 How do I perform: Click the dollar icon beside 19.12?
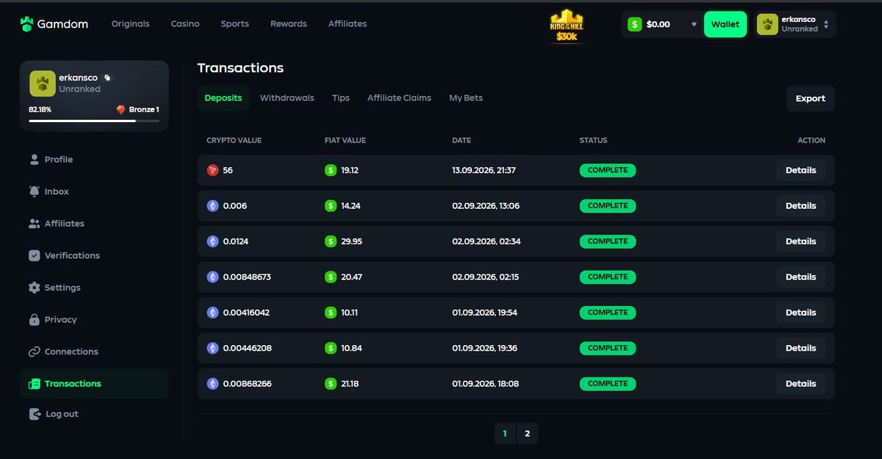331,170
